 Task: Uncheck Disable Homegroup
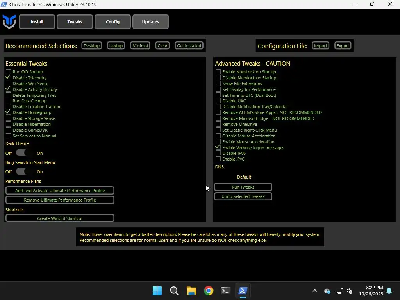pyautogui.click(x=9, y=112)
